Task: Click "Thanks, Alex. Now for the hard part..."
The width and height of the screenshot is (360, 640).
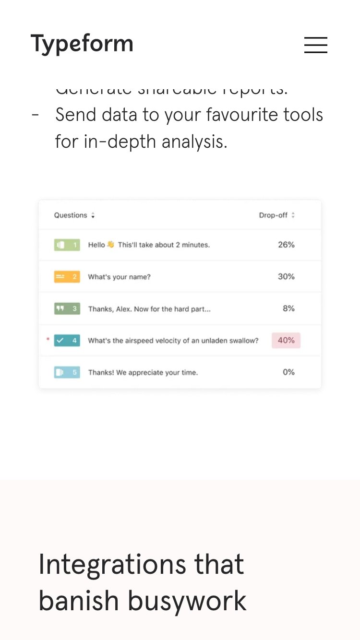Action: (149, 309)
